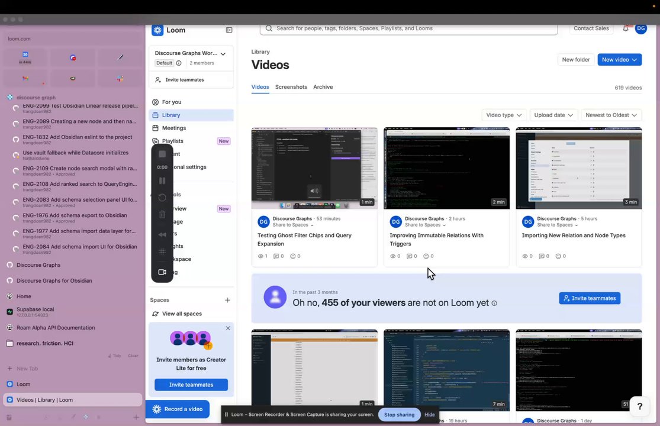Viewport: 660px width, 426px height.
Task: Dismiss the Creator Lite invite card
Action: (x=228, y=328)
